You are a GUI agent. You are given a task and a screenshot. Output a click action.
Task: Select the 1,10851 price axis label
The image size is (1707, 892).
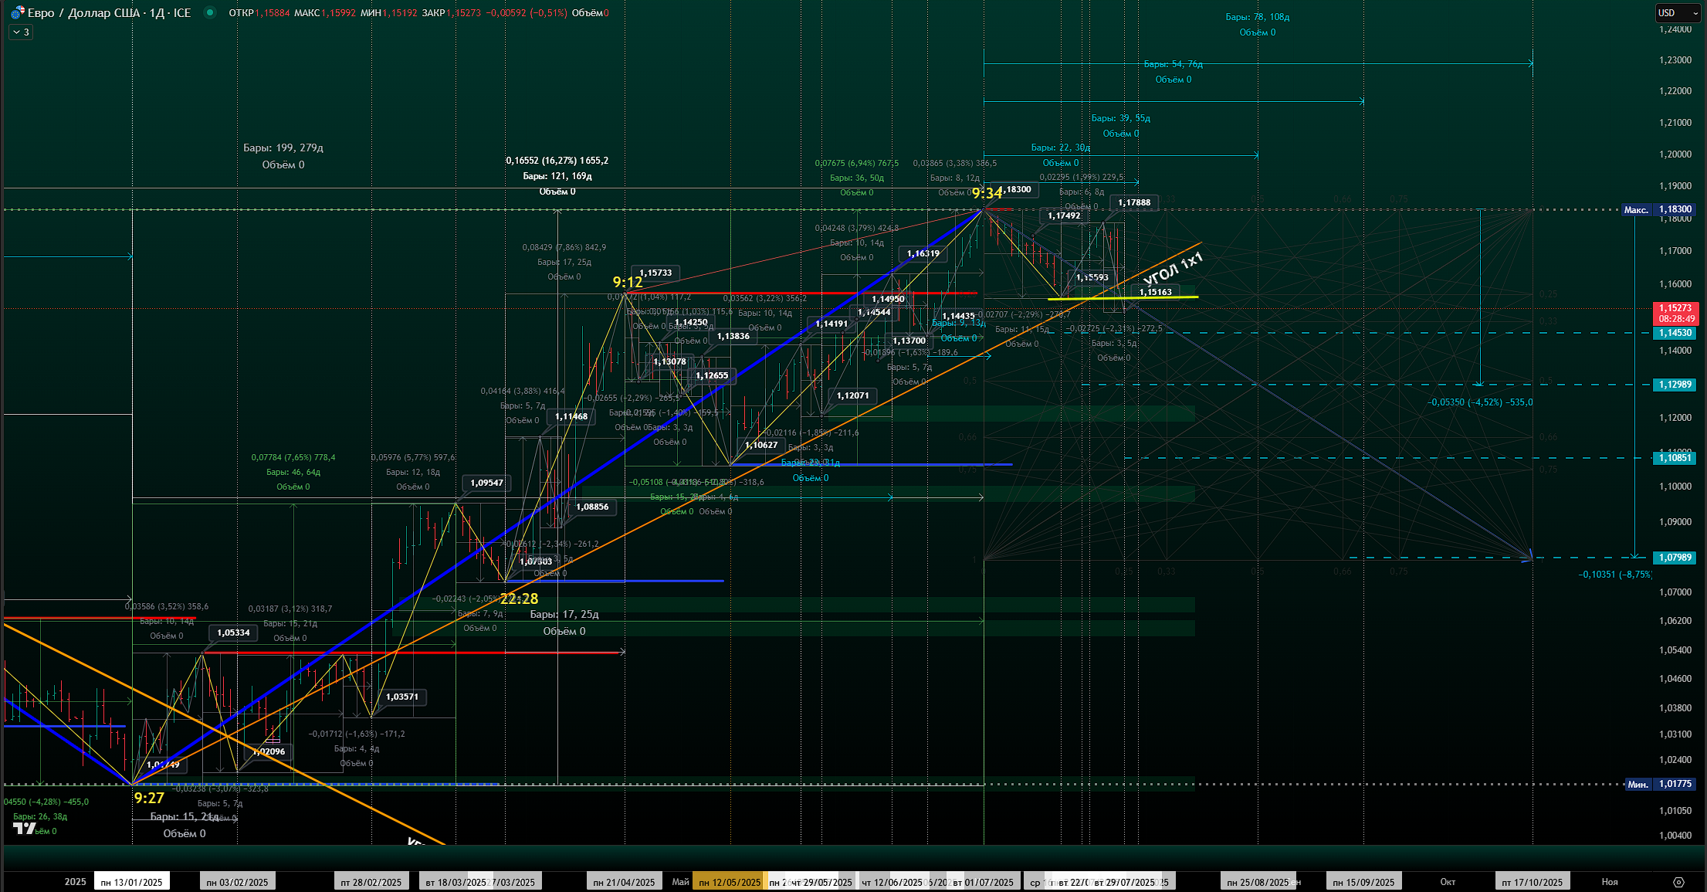tap(1675, 458)
